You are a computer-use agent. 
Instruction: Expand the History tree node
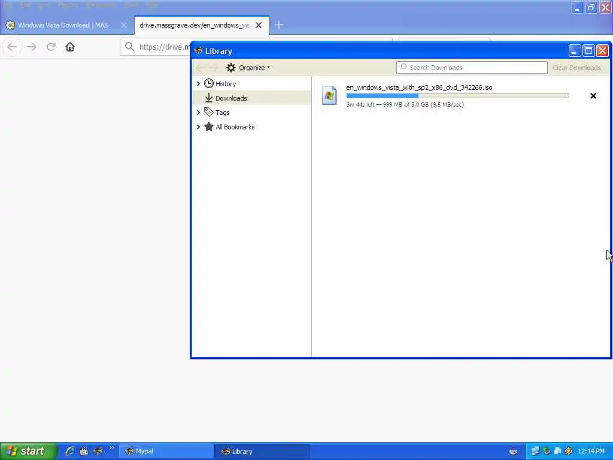tap(198, 84)
